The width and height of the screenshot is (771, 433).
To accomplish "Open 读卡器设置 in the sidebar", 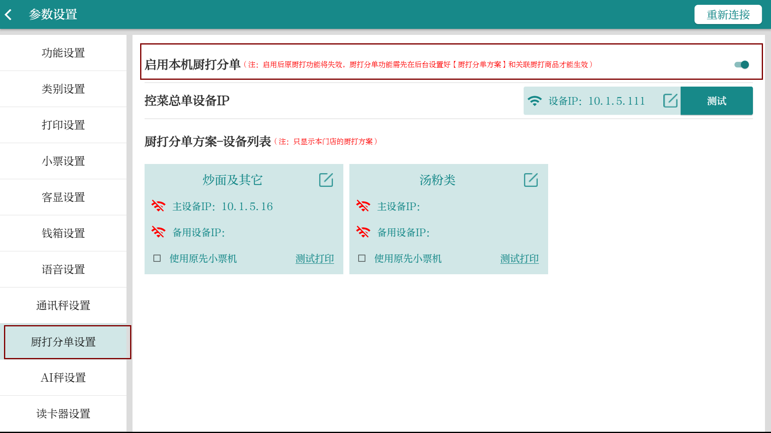I will (x=63, y=414).
